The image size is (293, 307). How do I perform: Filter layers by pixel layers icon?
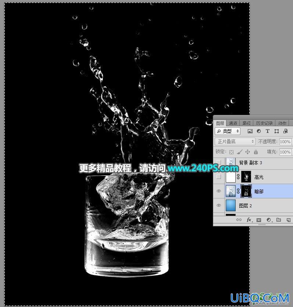250,131
